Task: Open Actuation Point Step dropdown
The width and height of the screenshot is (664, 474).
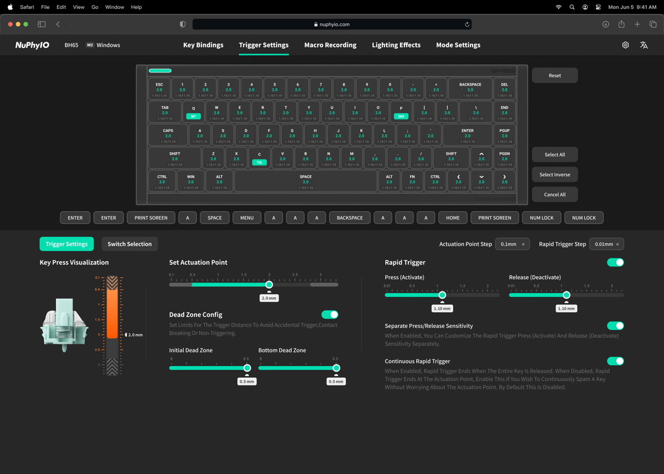Action: (x=512, y=244)
